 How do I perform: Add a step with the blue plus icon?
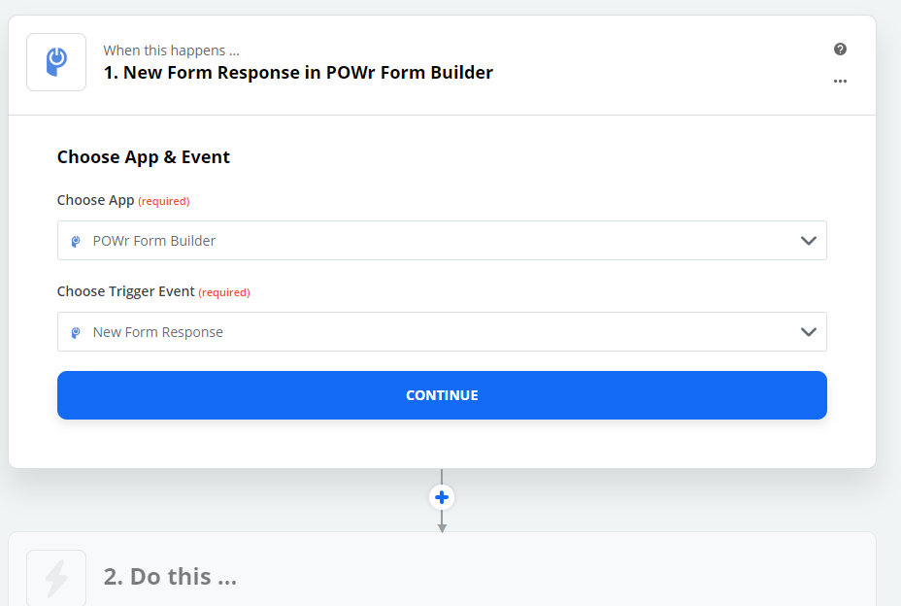442,497
